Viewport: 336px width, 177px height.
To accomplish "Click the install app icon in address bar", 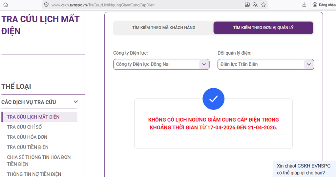I will click(247, 5).
